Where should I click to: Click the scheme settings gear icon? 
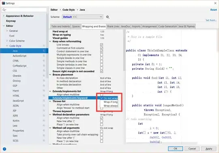pos(107,17)
